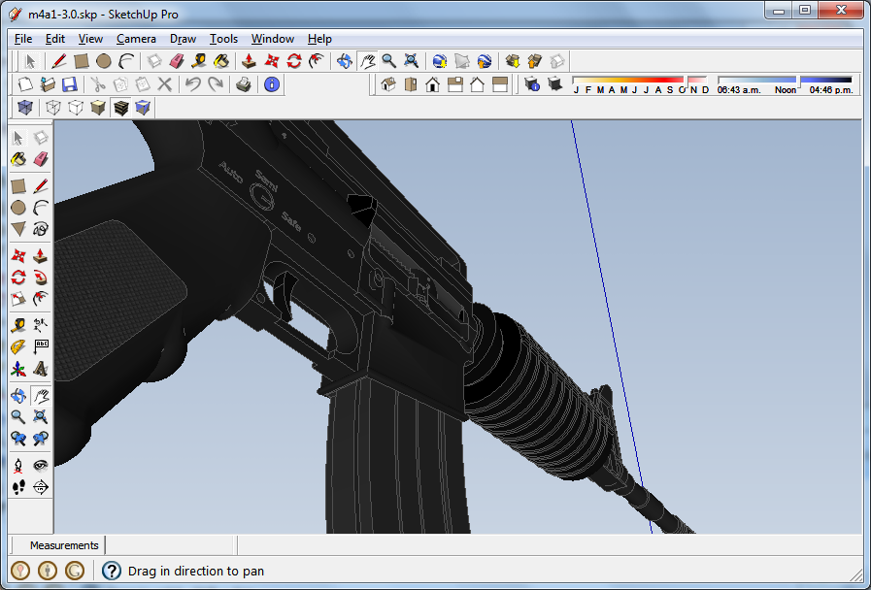Open the Help menu

coord(319,39)
